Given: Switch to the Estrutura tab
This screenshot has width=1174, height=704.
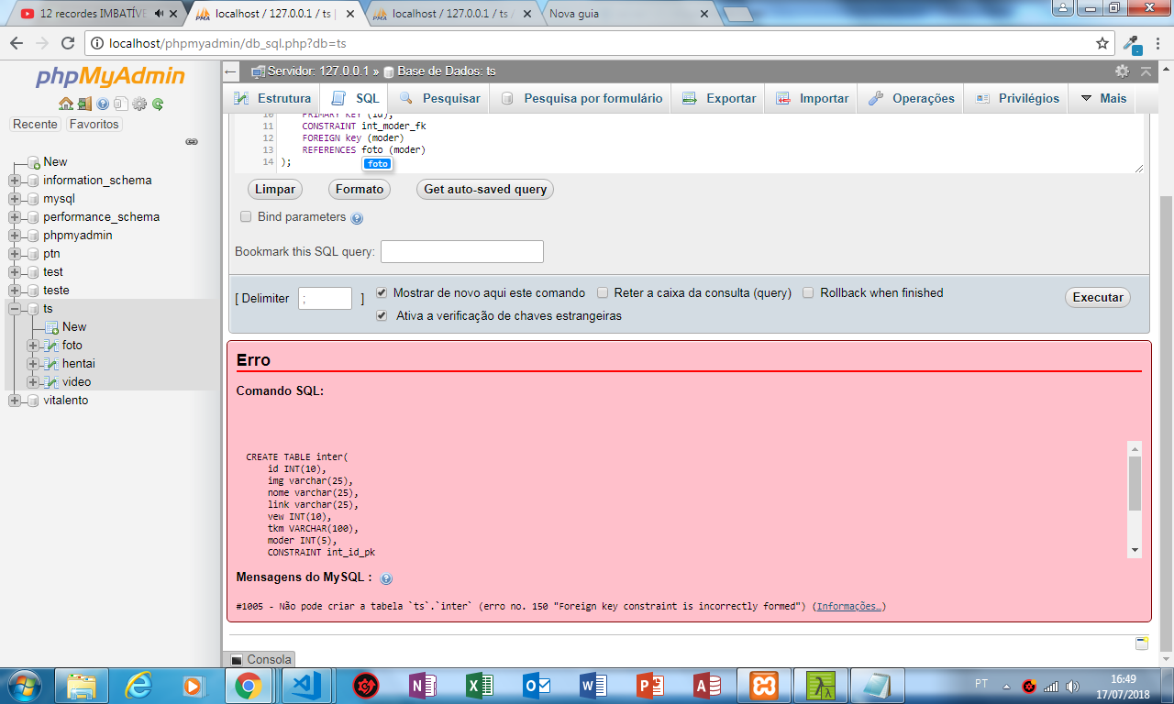Looking at the screenshot, I should point(272,98).
